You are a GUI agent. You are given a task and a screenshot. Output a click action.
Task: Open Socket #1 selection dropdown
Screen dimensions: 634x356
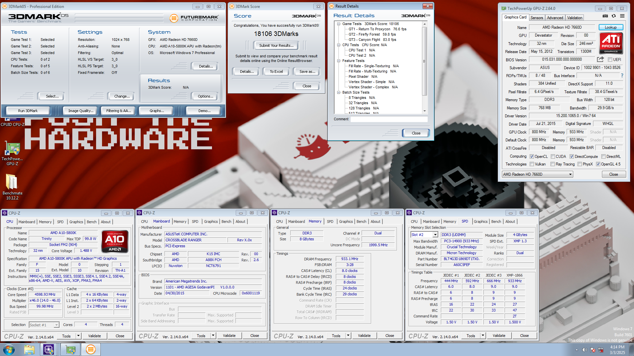coord(44,325)
